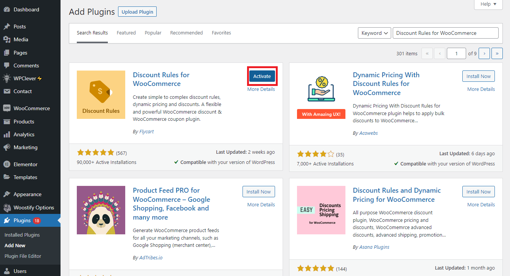
Task: Switch to the Recommended tab
Action: [187, 33]
